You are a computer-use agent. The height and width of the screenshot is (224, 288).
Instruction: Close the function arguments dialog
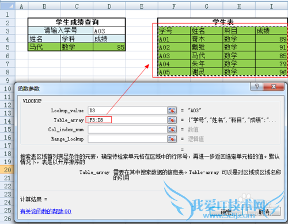click(x=274, y=87)
